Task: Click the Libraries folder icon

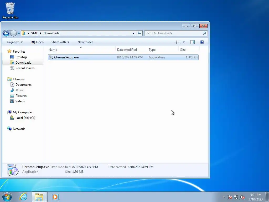Action: (x=9, y=79)
